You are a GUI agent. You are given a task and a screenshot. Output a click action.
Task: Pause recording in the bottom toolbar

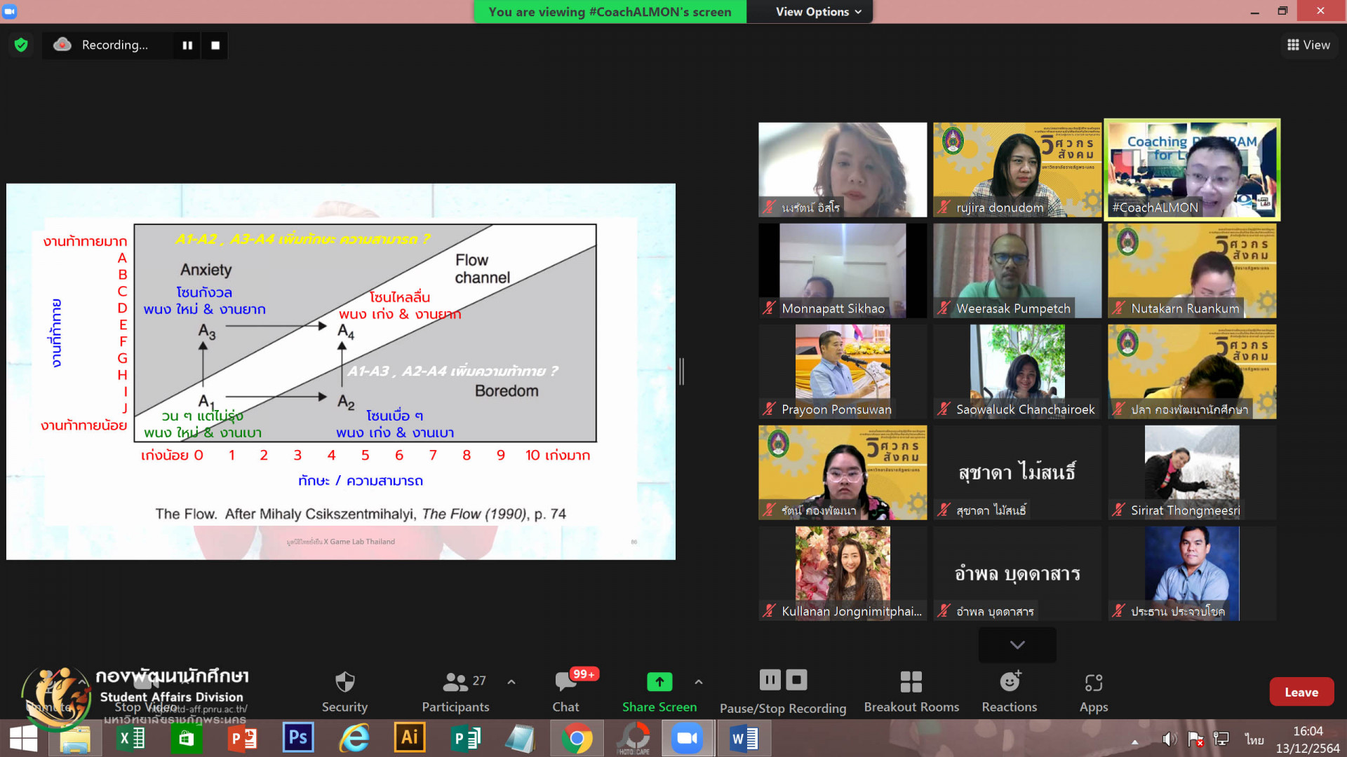770,680
